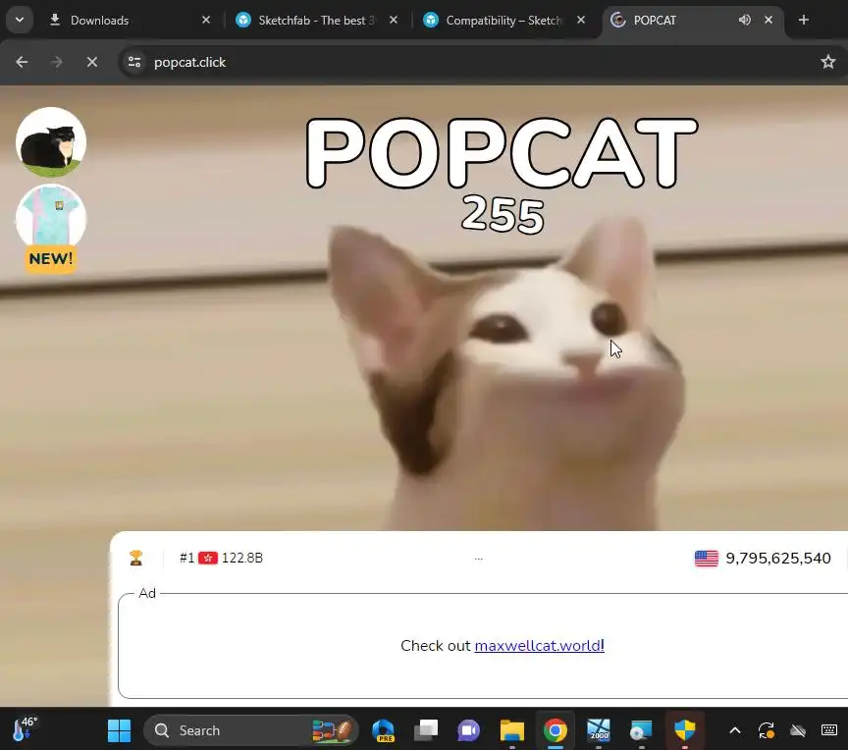This screenshot has height=750, width=848.
Task: Go back to previous page
Action: pos(22,62)
